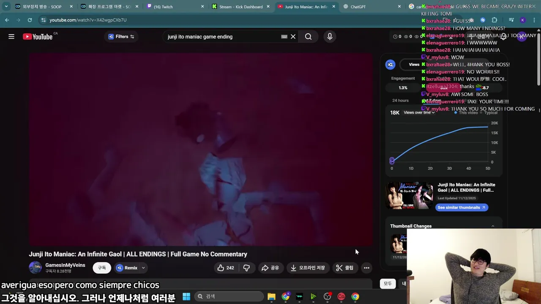Open Junji Ito Maniac thumbnail in vidIQ panel
This screenshot has height=304, width=541.
click(x=409, y=195)
